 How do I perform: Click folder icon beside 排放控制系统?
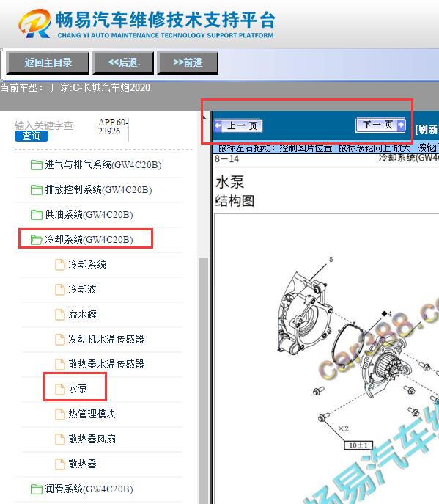(37, 190)
